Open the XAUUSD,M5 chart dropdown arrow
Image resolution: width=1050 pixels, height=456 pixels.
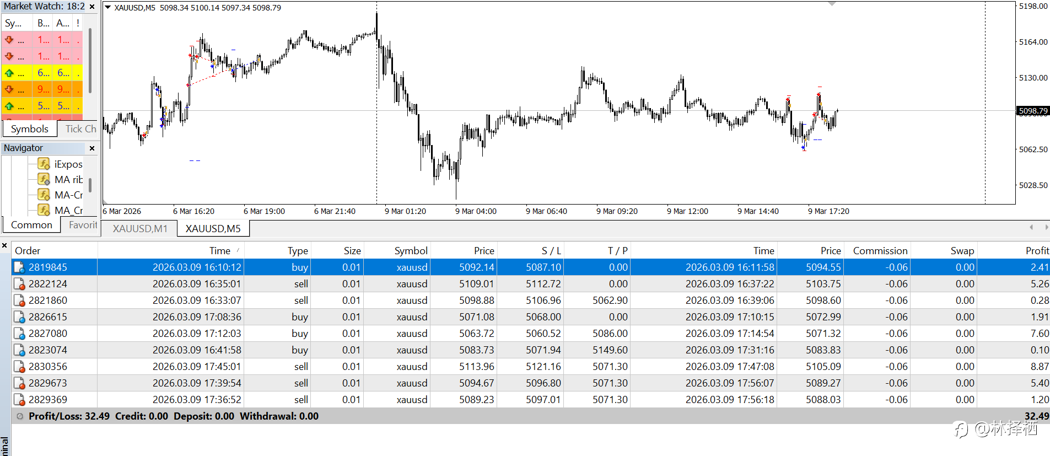[x=108, y=8]
